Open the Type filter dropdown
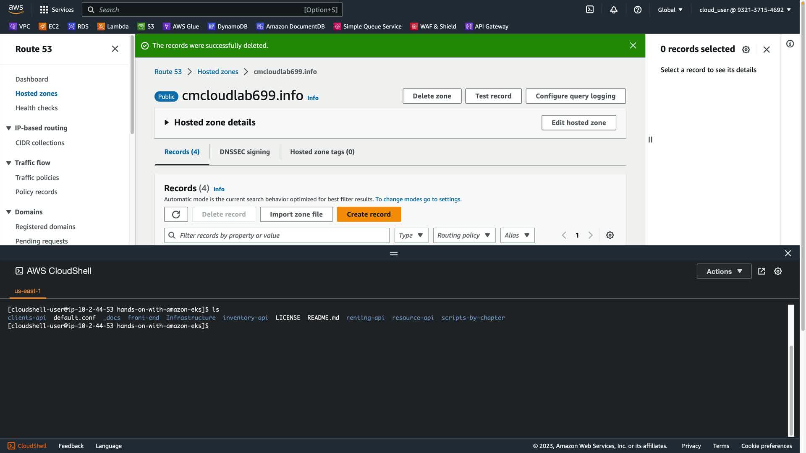 (411, 235)
